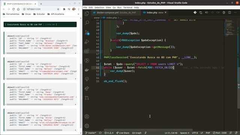The width and height of the screenshot is (240, 135).
Task: Go forward in Chrome
Action: click(x=9, y=9)
